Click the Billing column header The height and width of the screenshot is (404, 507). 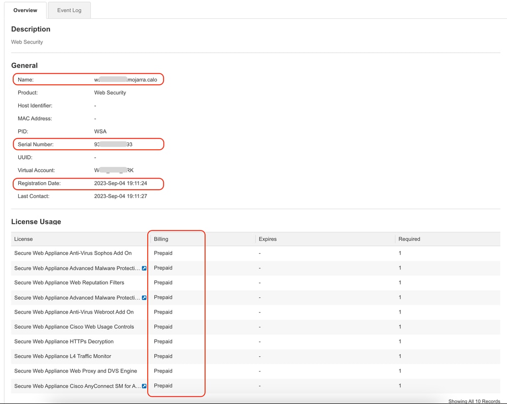click(161, 239)
